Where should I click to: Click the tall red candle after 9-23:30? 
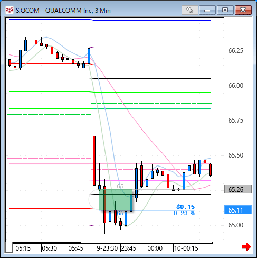[94, 161]
